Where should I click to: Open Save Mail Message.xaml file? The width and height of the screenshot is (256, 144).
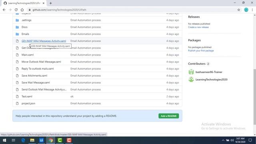point(36,83)
